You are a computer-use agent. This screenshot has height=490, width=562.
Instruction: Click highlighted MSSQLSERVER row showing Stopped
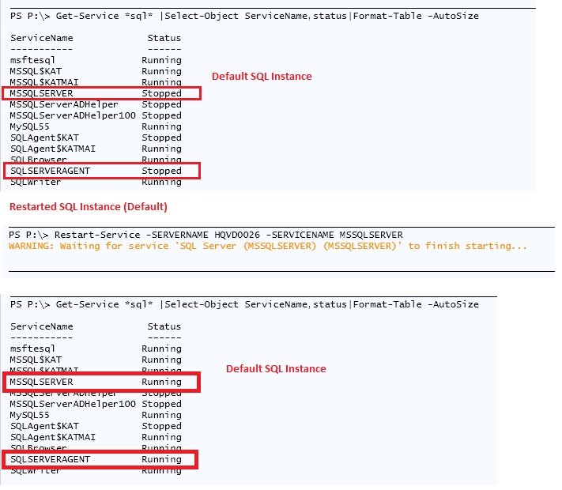tap(102, 93)
